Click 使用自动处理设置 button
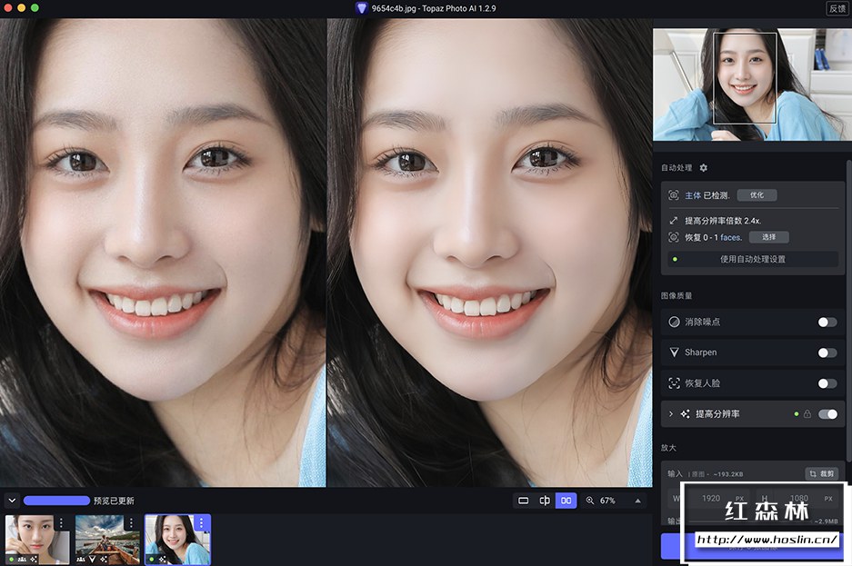Screen dimensions: 852x566 [753, 260]
